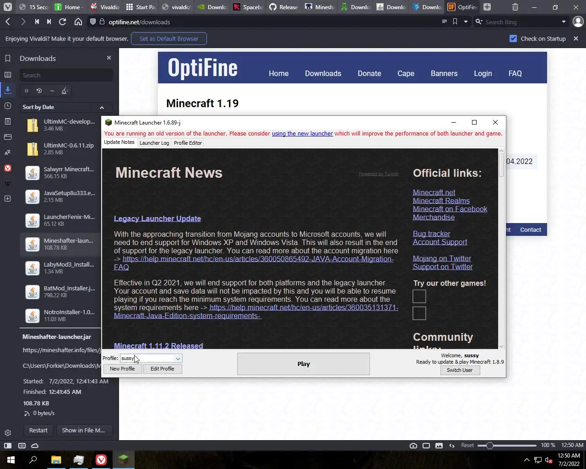Switch to the Launcher Log tab
Image resolution: width=586 pixels, height=469 pixels.
154,143
